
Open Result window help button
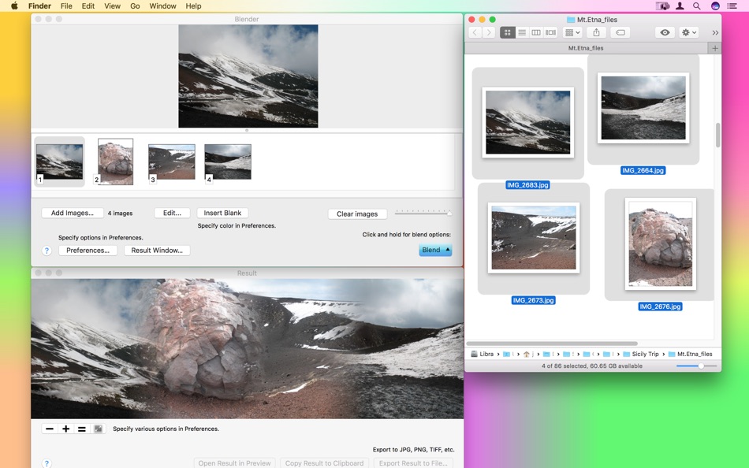coord(47,463)
